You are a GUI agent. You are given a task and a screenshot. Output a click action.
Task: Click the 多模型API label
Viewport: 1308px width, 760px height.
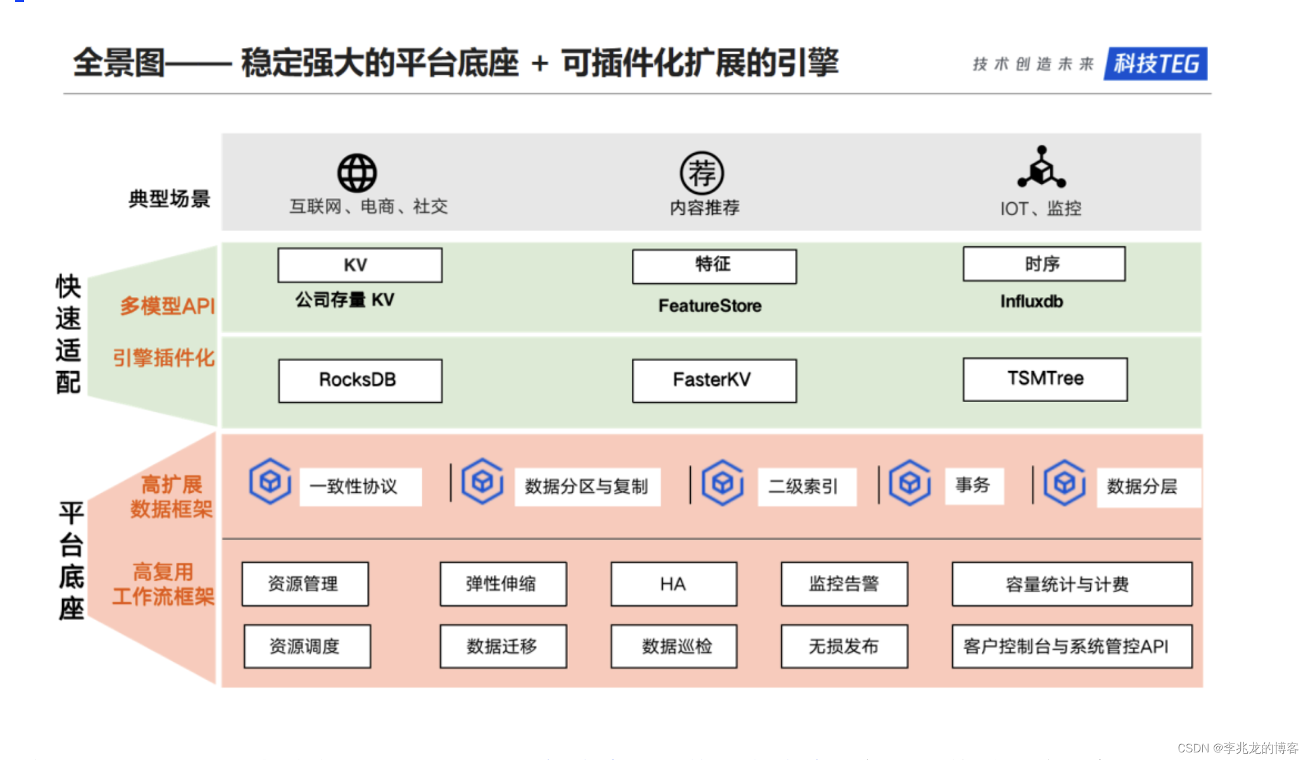point(168,306)
